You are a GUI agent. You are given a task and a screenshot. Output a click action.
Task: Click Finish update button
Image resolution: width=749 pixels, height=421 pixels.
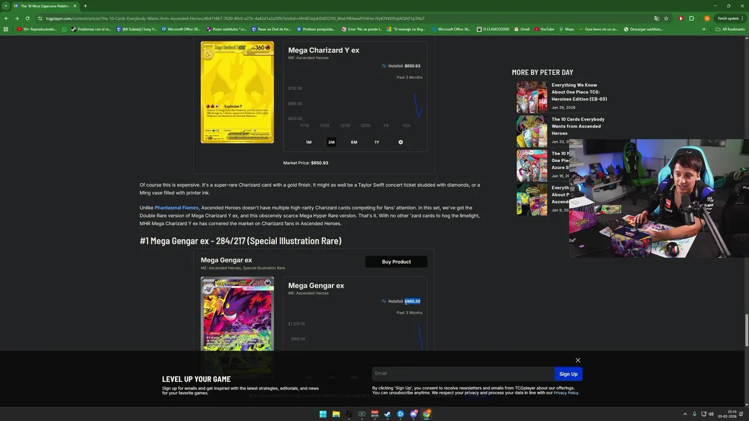731,18
